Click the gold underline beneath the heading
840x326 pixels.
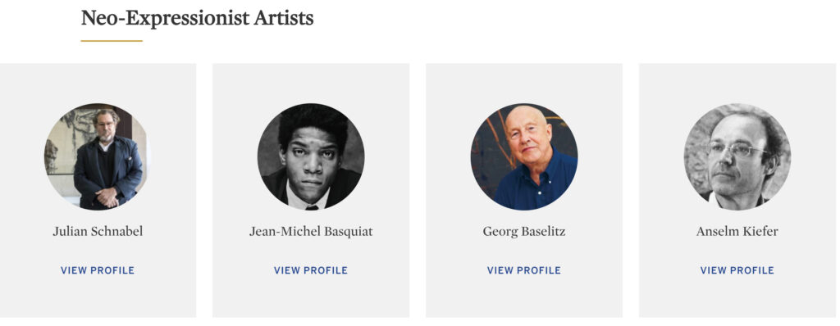(x=112, y=41)
